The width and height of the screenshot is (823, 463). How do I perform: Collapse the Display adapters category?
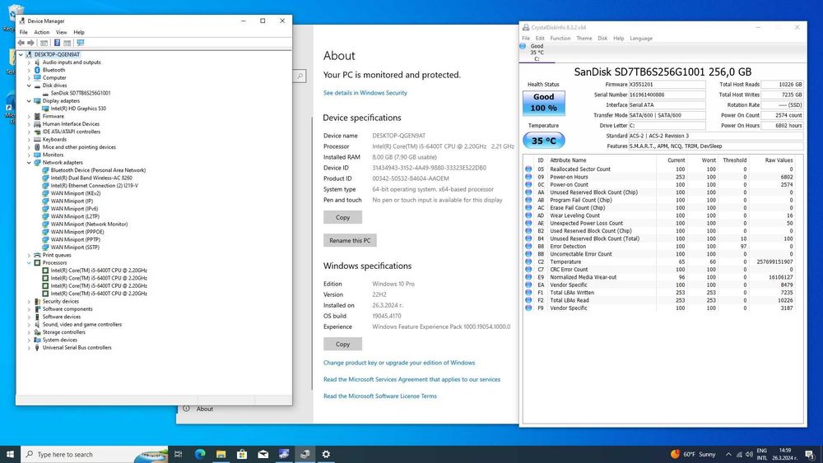(x=29, y=100)
